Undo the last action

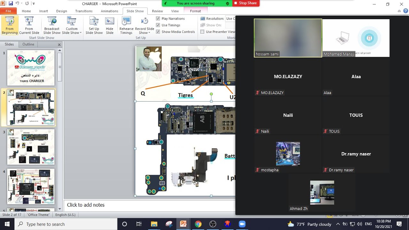pos(18,4)
